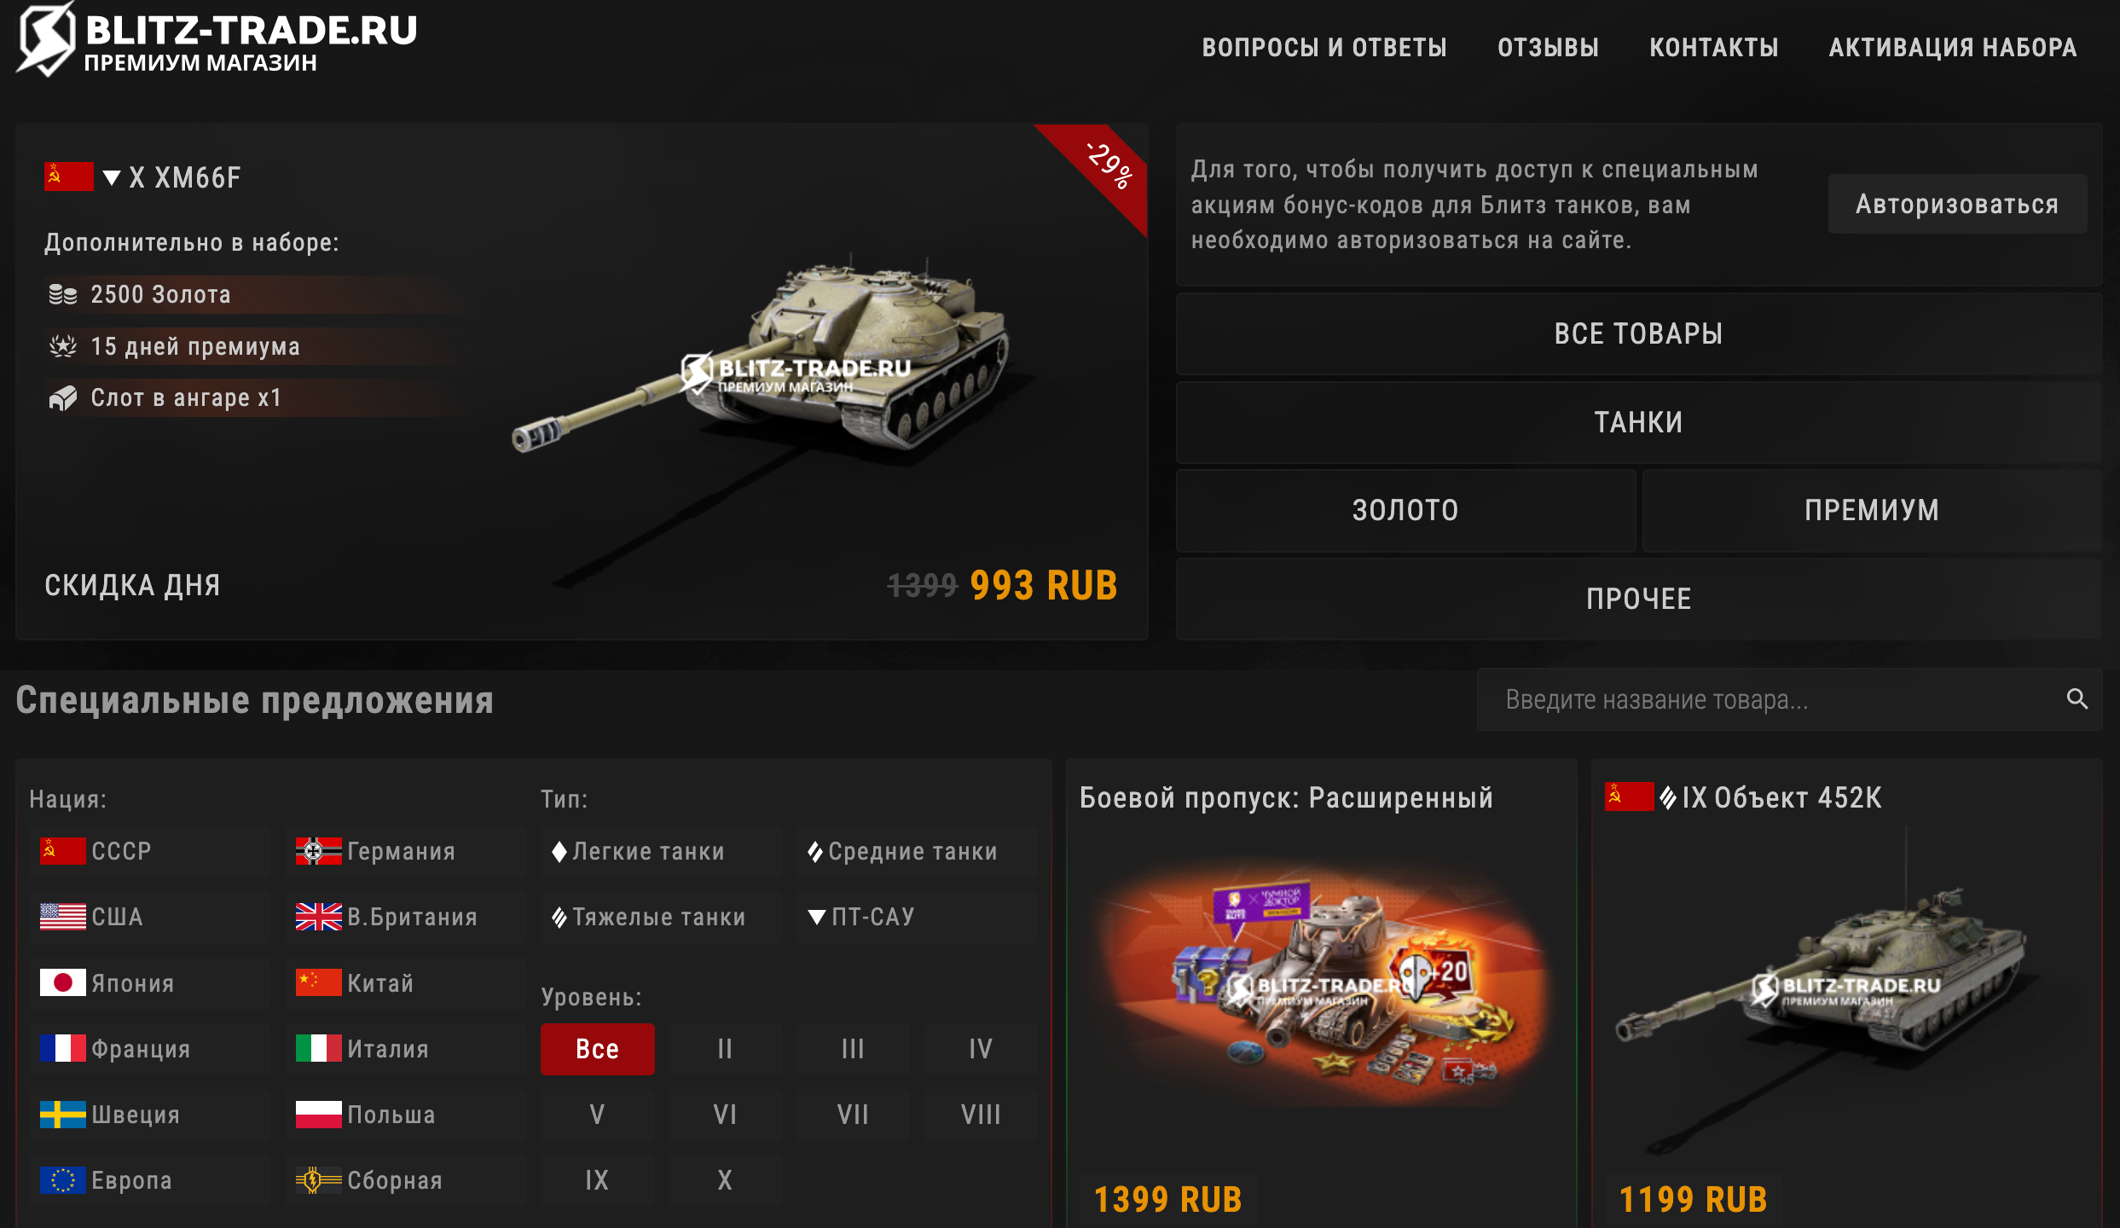Screen dimensions: 2120x1228
Task: Click the USSR flag next to XM66F
Action: pos(68,177)
